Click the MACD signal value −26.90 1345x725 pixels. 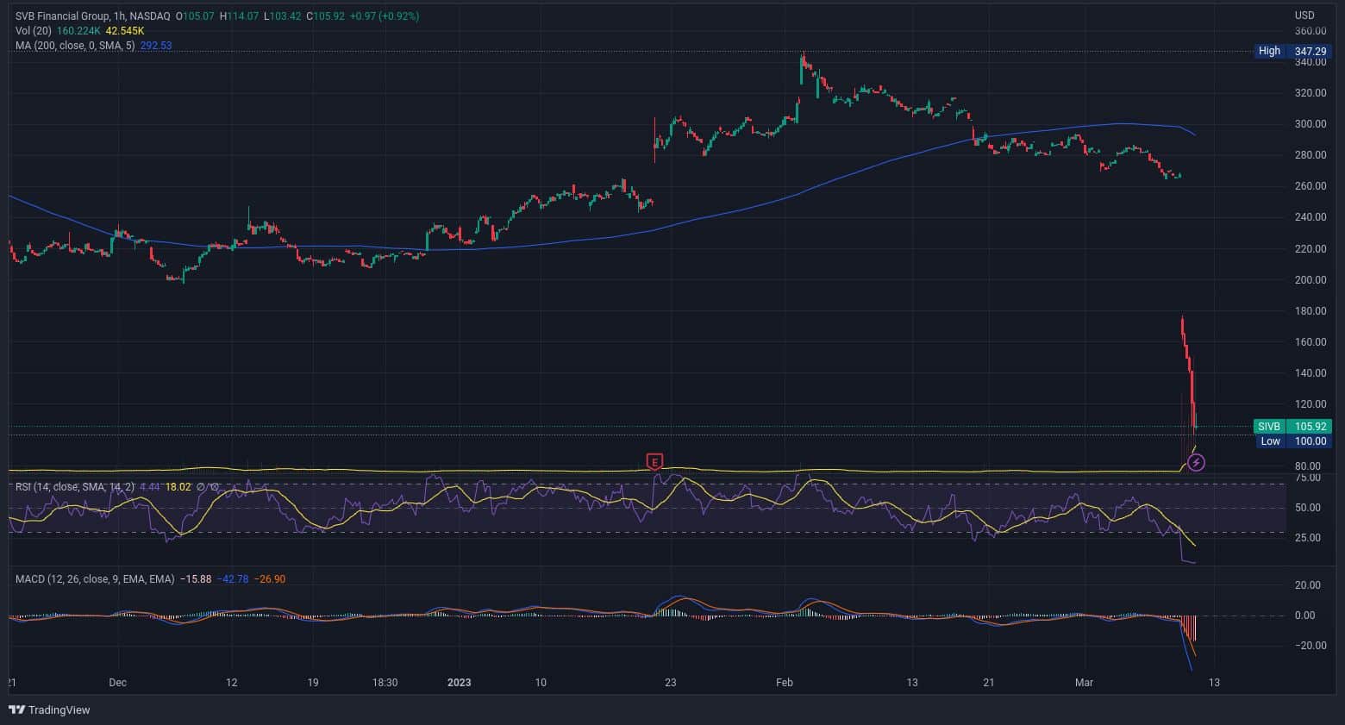[269, 579]
